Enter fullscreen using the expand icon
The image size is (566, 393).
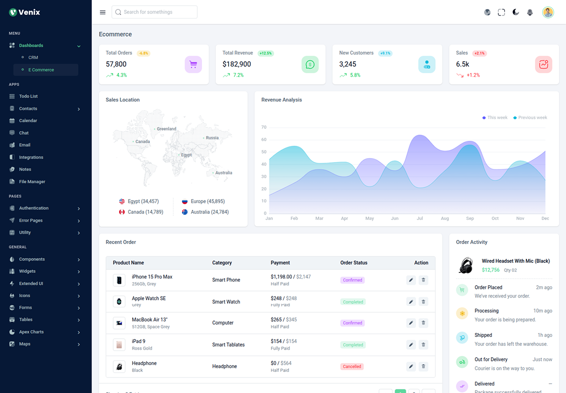(x=501, y=12)
